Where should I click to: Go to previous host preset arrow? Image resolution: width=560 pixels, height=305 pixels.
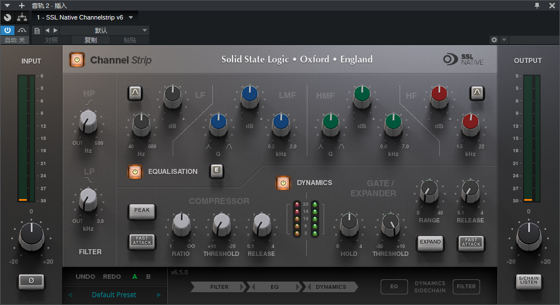coord(47,31)
